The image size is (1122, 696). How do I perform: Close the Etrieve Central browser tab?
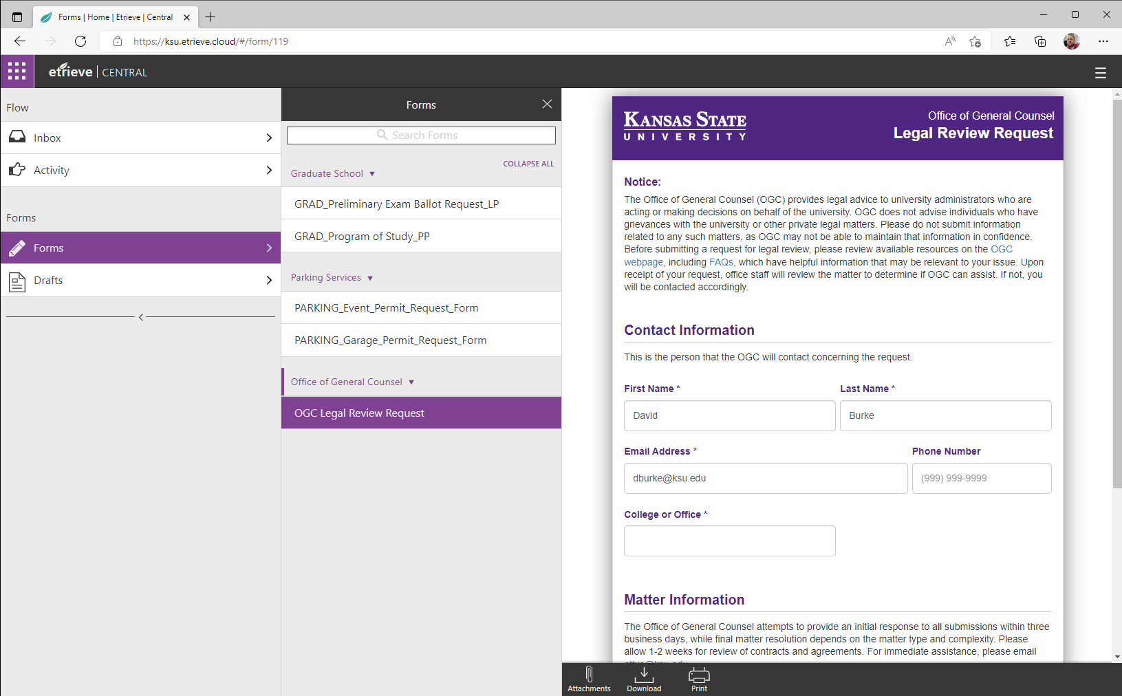tap(186, 17)
